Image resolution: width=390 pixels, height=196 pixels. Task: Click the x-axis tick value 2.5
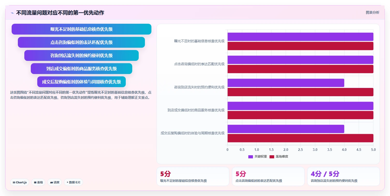(x=300, y=150)
